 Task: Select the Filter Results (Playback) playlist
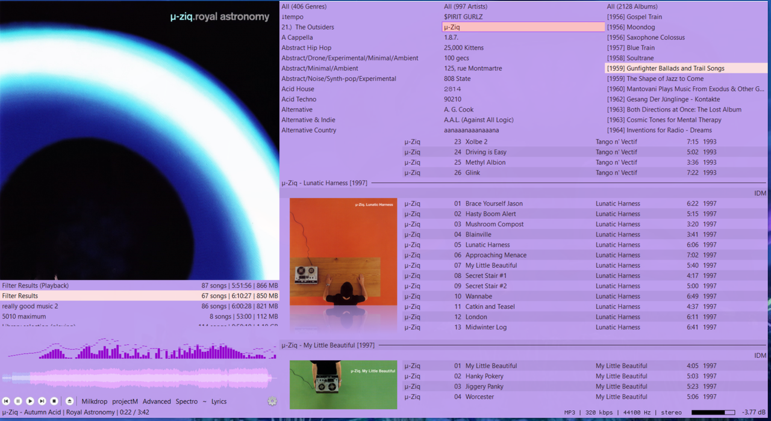[x=140, y=286]
